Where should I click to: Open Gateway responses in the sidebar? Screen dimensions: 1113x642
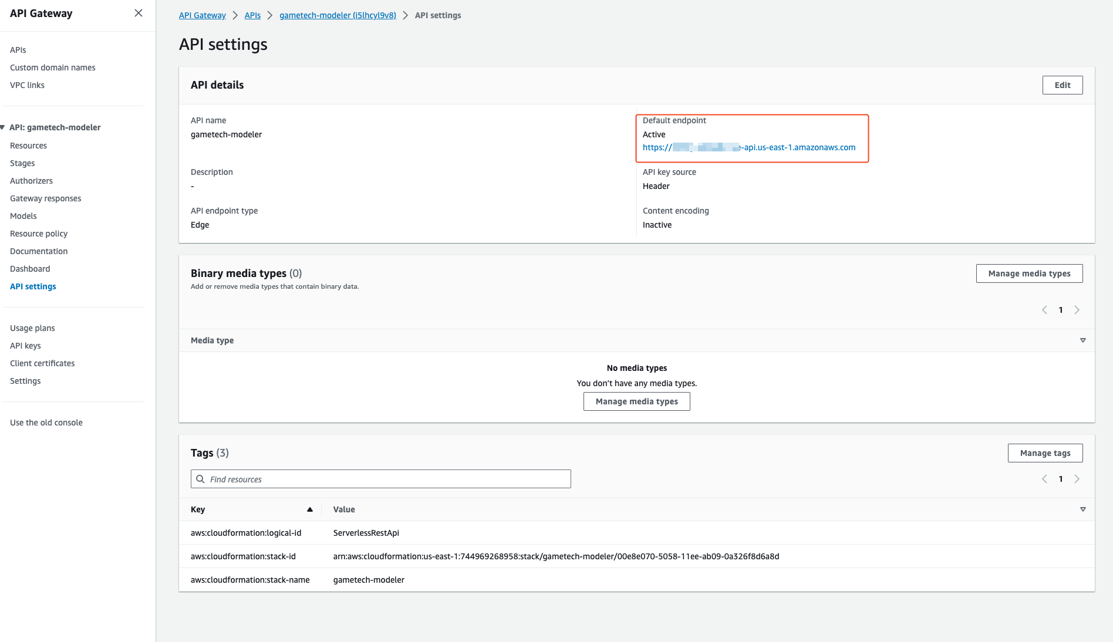(x=46, y=198)
